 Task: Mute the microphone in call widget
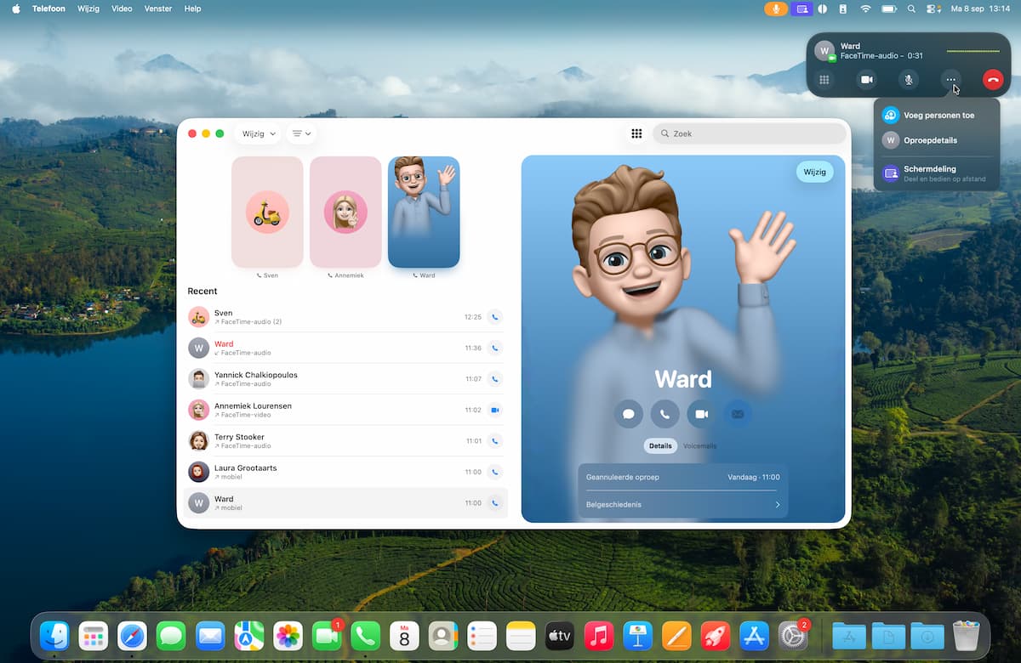pos(909,79)
